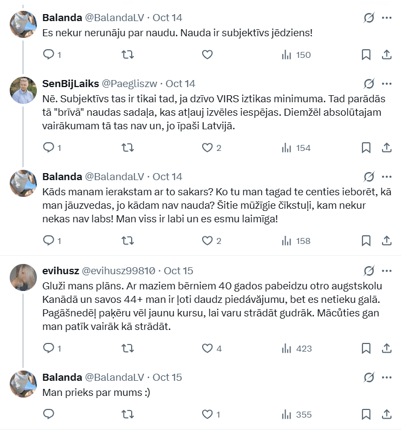
Task: Open @evihusz99810 handle link
Action: point(119,271)
